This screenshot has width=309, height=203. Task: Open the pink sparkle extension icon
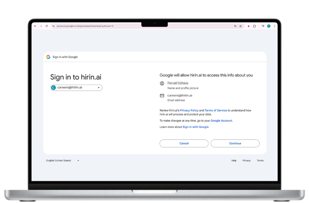[x=249, y=26]
